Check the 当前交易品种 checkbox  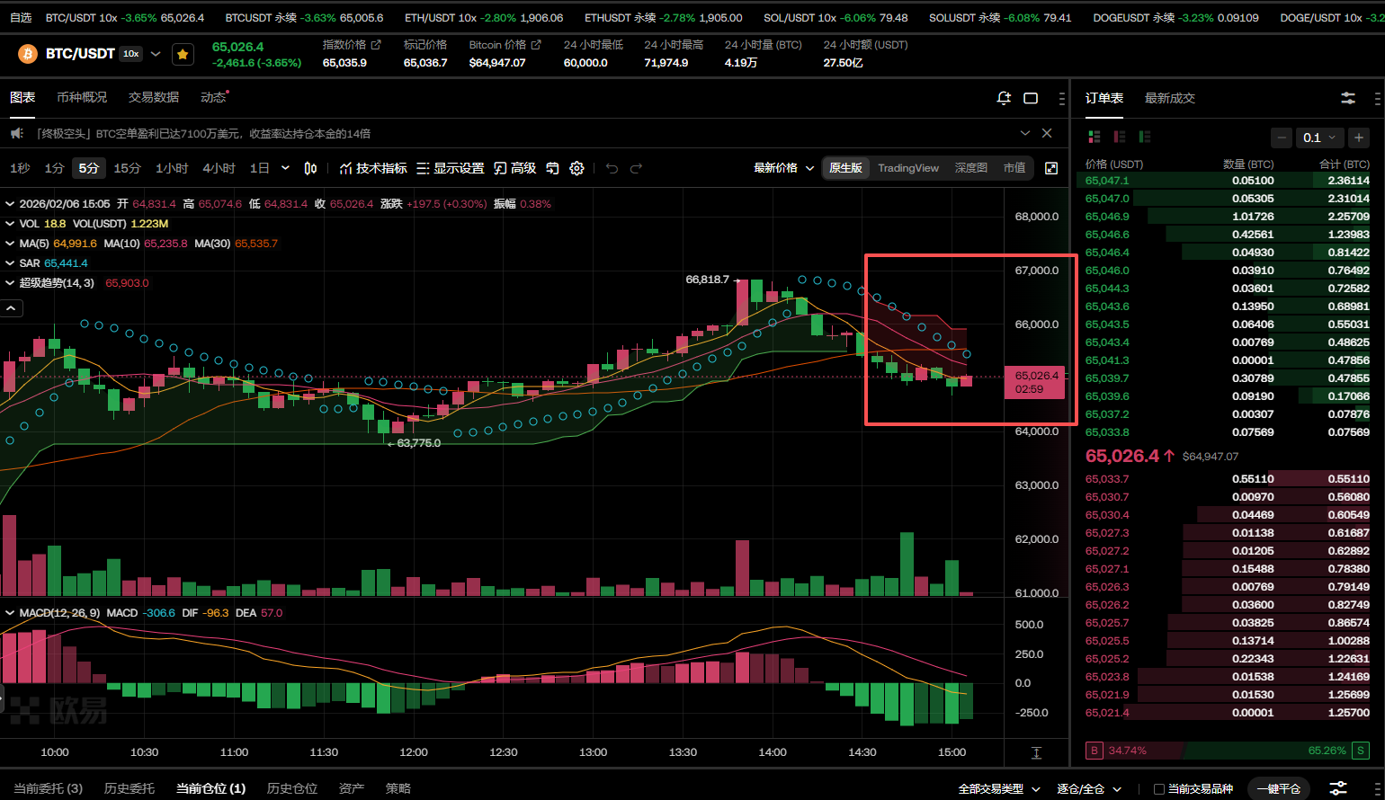(x=1159, y=789)
